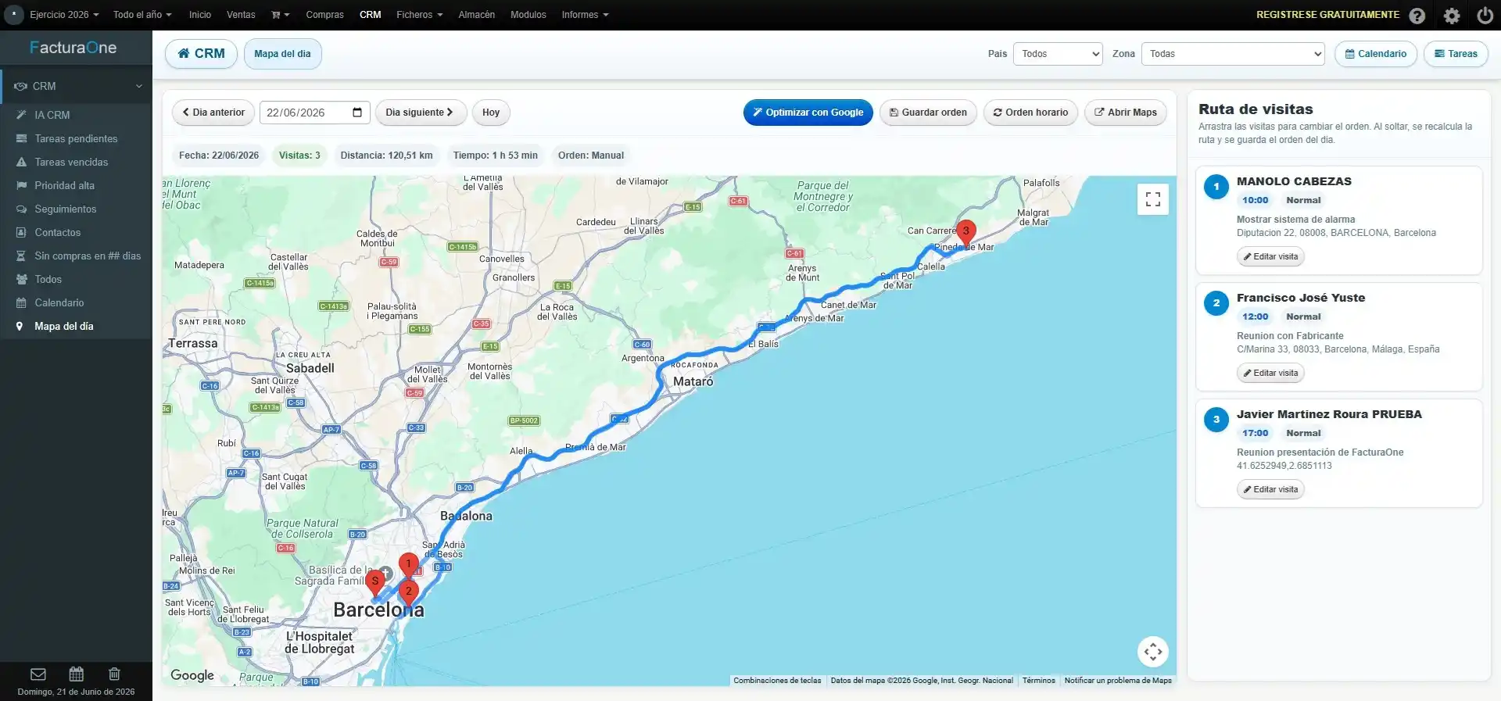Click visit number 3 badge for Javier Martinez
1501x701 pixels.
pos(1216,420)
